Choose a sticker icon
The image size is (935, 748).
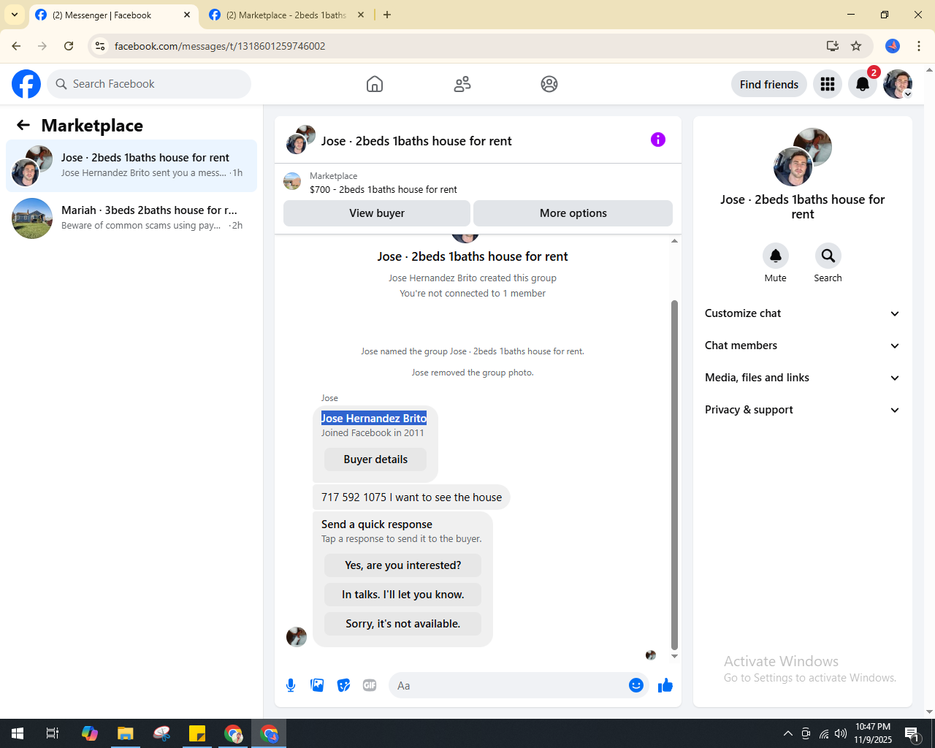point(343,685)
